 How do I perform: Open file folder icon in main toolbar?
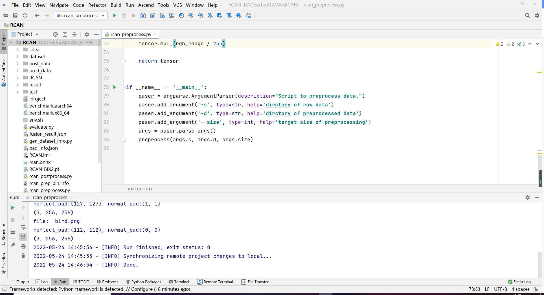click(6, 15)
